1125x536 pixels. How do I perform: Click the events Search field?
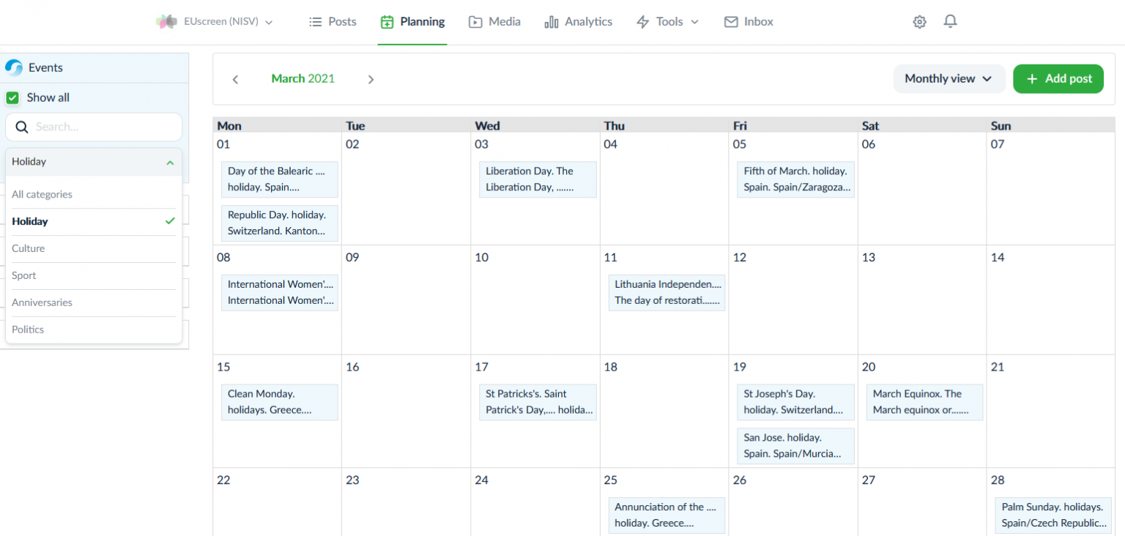103,127
